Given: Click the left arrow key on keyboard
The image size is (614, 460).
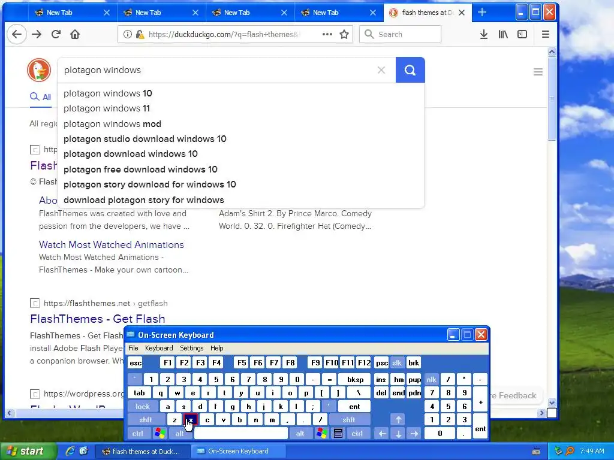Looking at the screenshot, I should 382,434.
